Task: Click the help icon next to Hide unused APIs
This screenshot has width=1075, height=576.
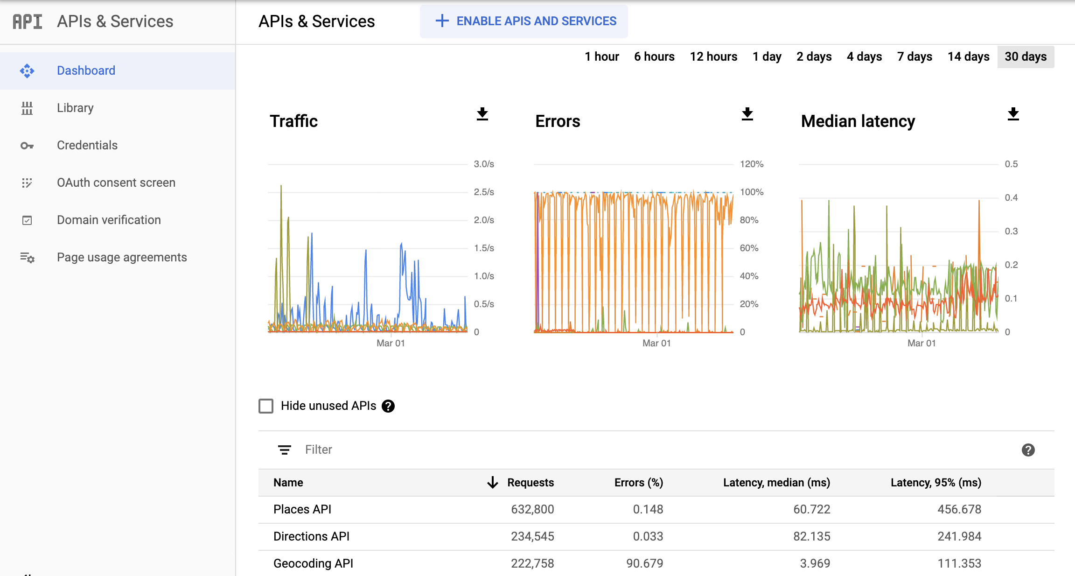Action: point(389,406)
